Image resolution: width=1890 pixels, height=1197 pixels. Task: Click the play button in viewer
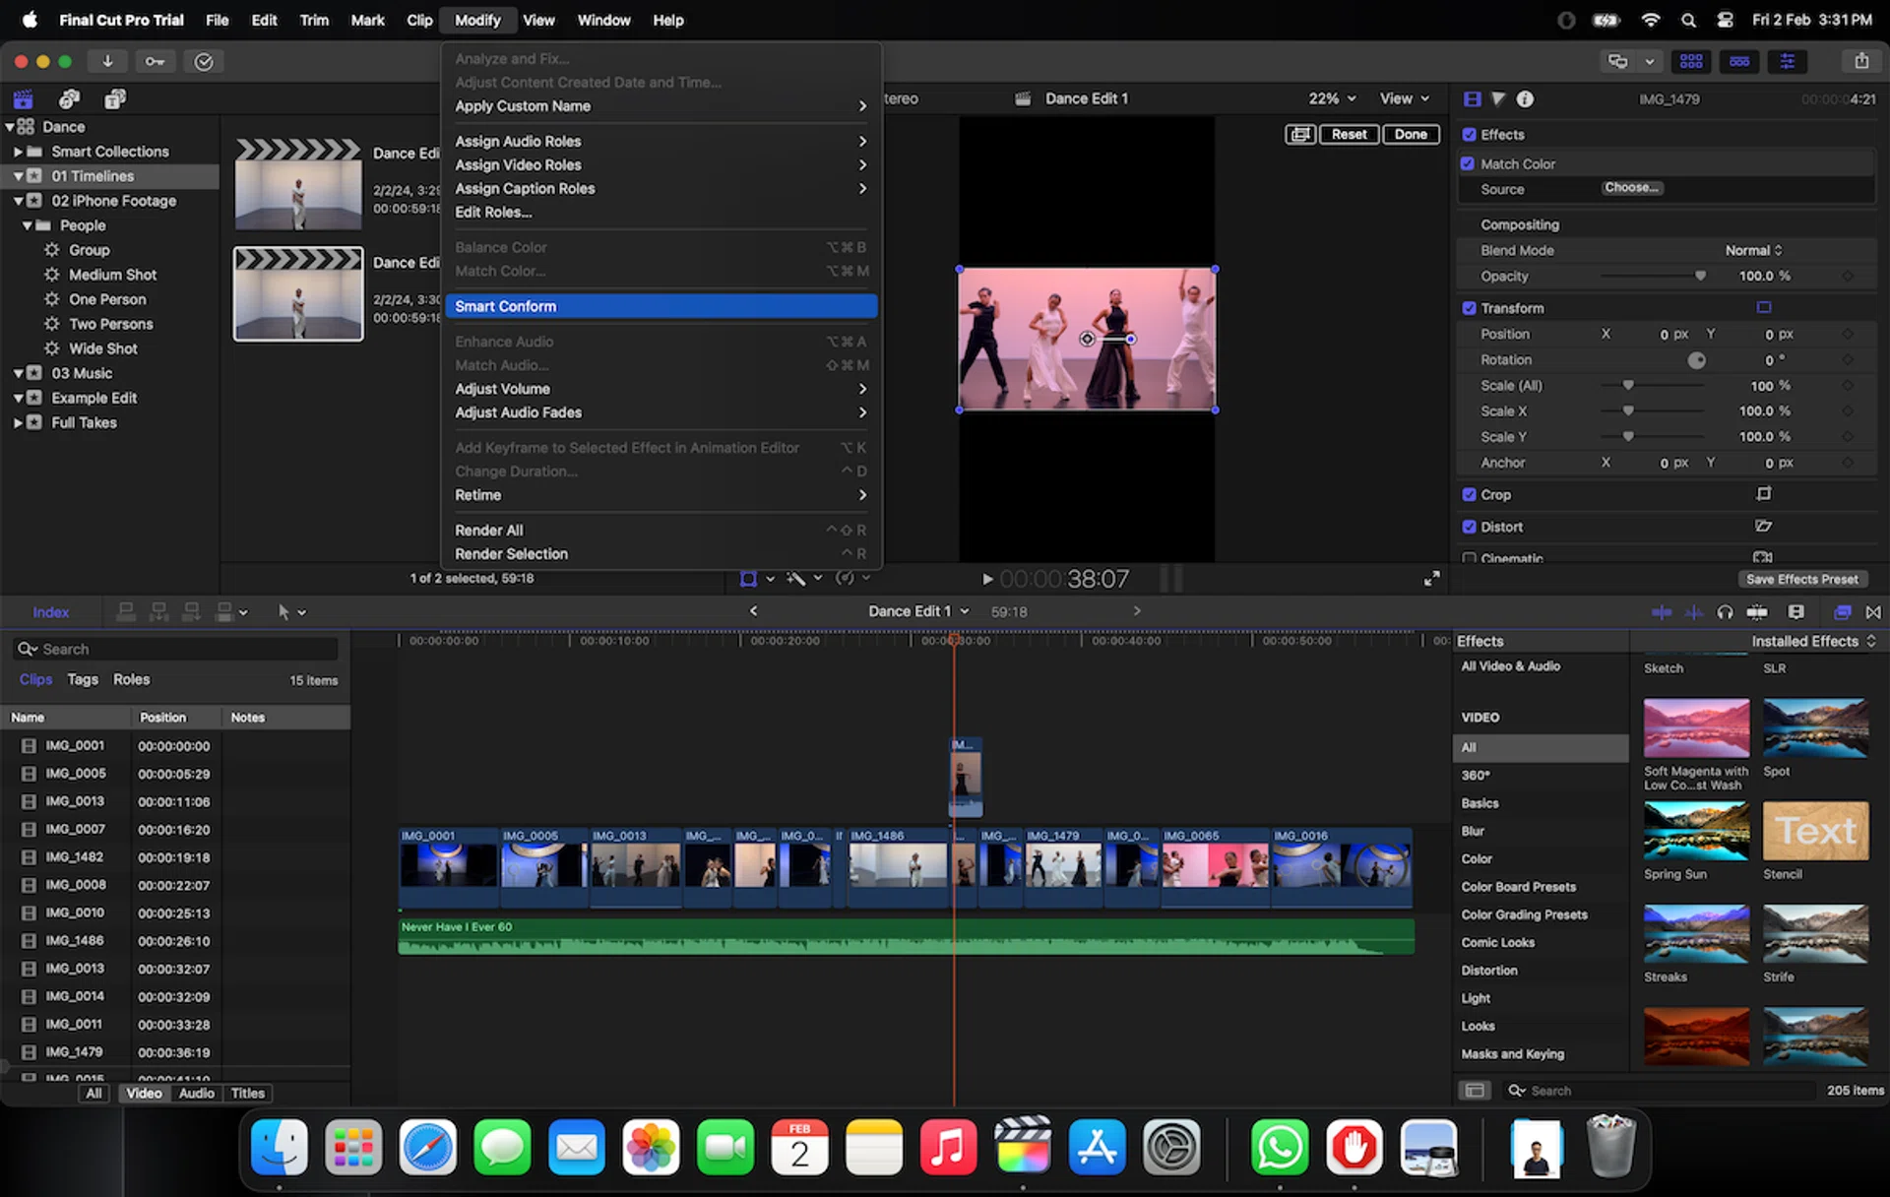click(987, 579)
